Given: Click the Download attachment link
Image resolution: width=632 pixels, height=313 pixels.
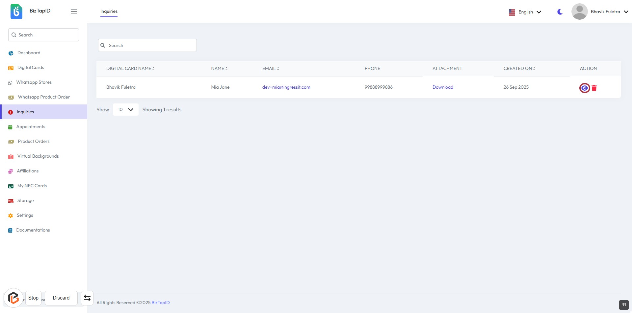Looking at the screenshot, I should (443, 87).
